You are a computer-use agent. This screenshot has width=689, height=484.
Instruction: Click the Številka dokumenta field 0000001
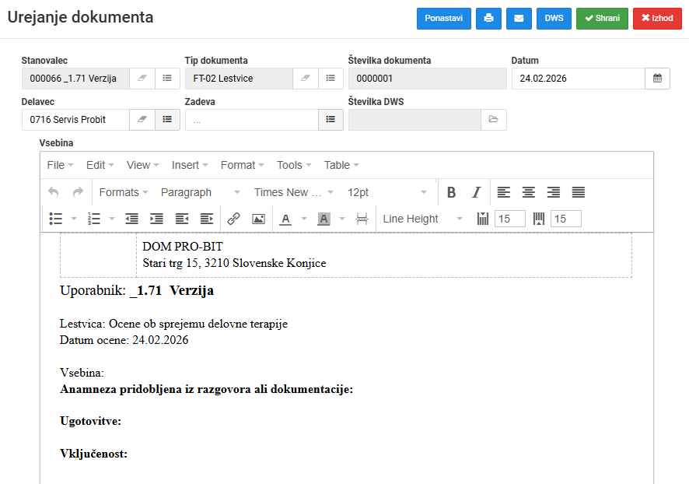(x=427, y=79)
